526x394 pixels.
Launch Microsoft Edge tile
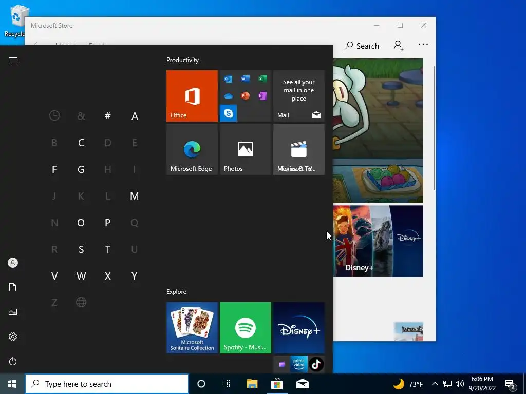[x=192, y=149]
